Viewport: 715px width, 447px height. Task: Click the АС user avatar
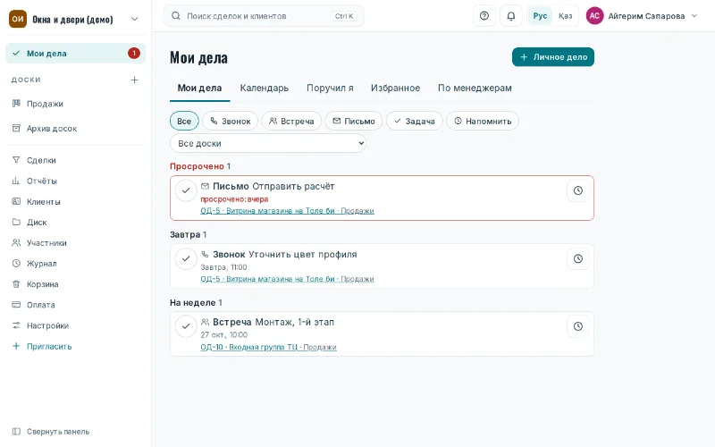coord(594,16)
